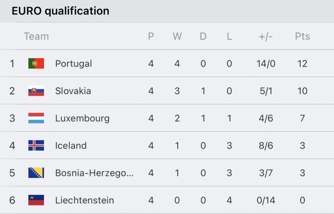This screenshot has width=334, height=214.
Task: Open the Slovakia team name
Action: (x=73, y=91)
